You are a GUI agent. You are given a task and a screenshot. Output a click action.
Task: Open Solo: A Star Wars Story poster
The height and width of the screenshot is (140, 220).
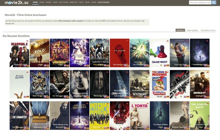[x=39, y=53]
